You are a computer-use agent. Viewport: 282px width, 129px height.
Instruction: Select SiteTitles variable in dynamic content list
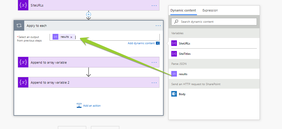tap(185, 54)
